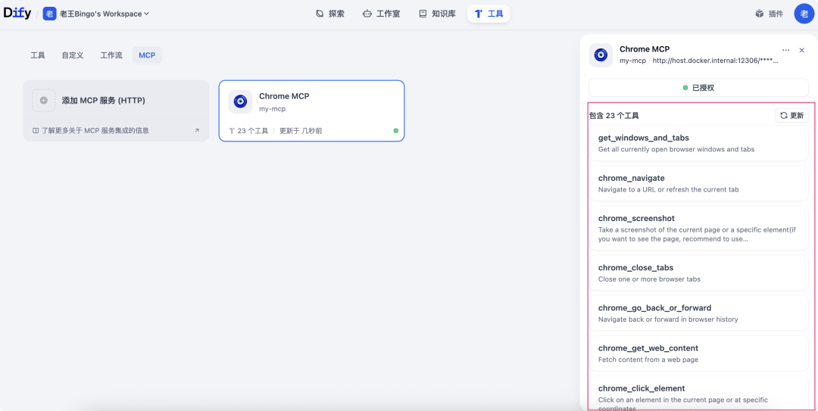Click the blue workspace avatar icon

[x=49, y=14]
